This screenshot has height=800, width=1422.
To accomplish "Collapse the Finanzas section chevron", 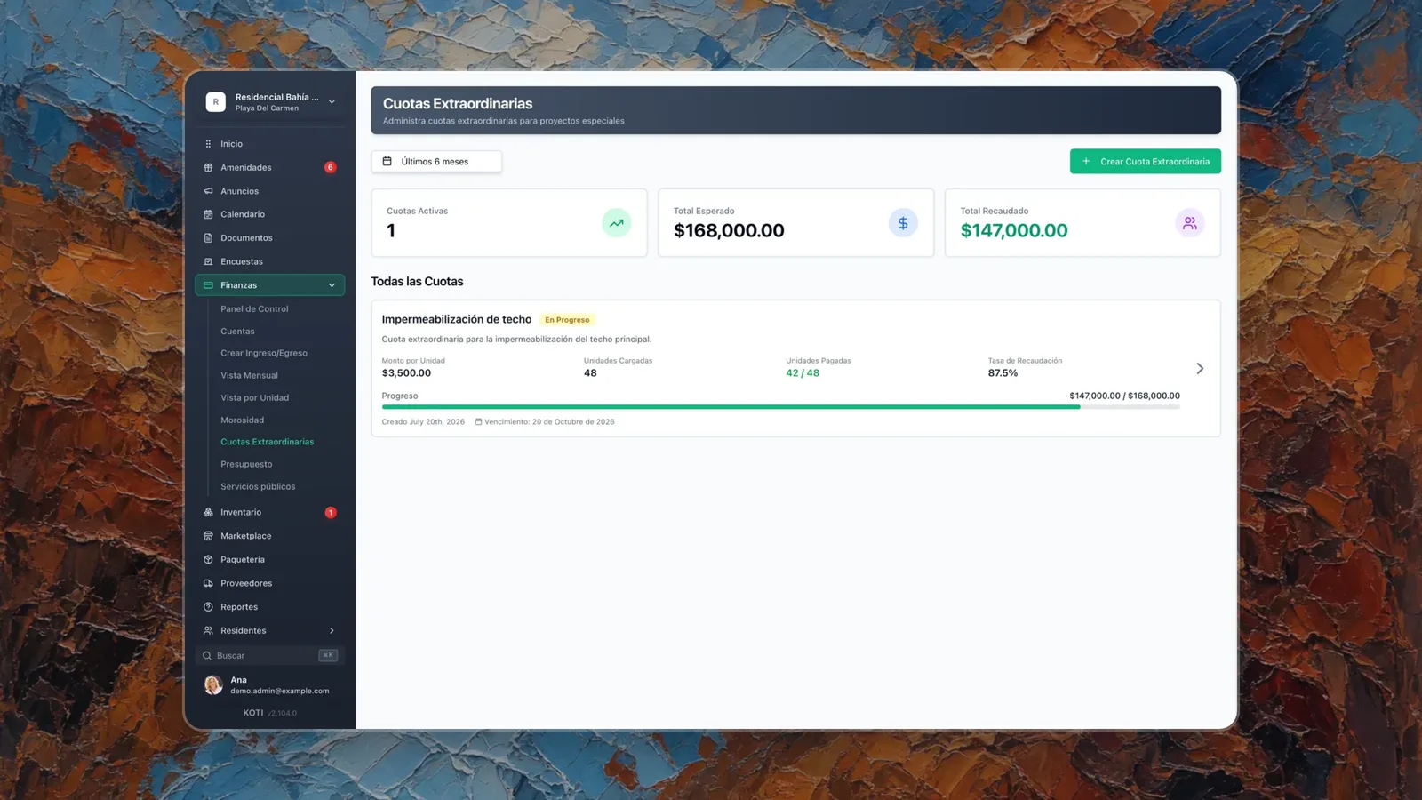I will click(x=332, y=285).
